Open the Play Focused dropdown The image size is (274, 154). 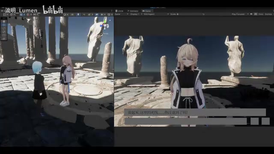pyautogui.click(x=240, y=14)
